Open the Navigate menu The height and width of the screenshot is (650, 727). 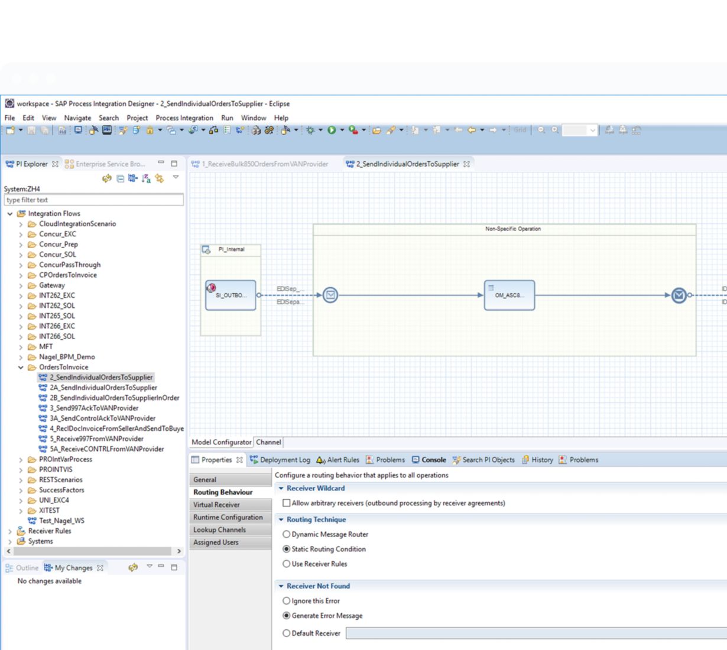click(78, 118)
